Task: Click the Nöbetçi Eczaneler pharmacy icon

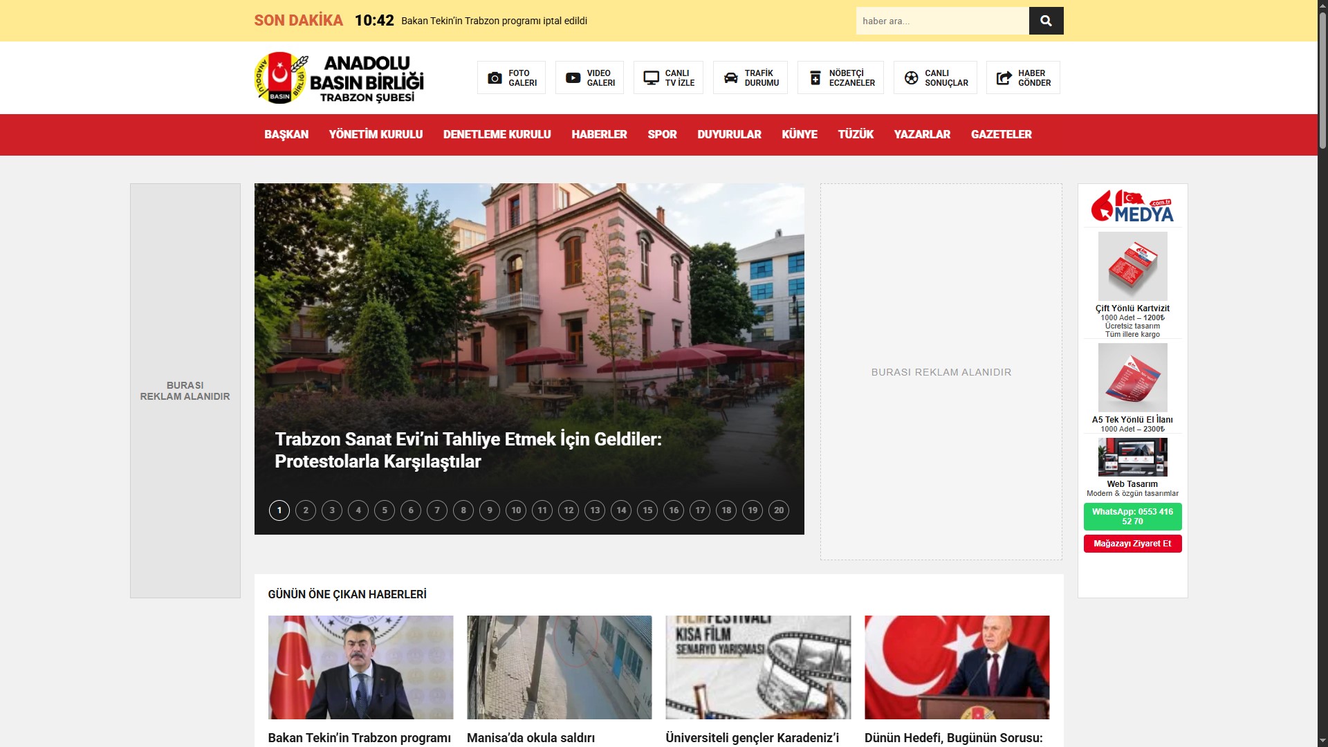Action: pyautogui.click(x=815, y=78)
